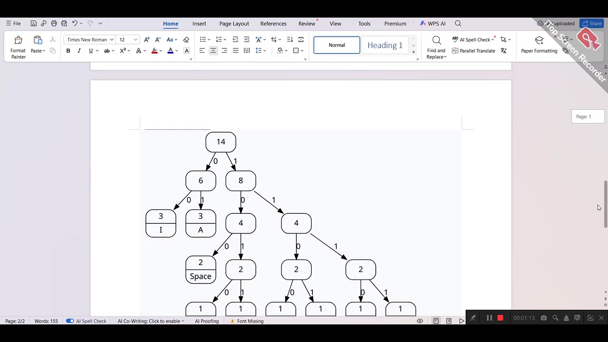Click the Save icon in quick access toolbar
The height and width of the screenshot is (342, 608).
(x=34, y=23)
